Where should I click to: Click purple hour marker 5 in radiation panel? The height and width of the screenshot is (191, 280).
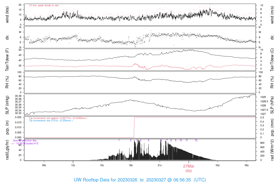point(148,141)
